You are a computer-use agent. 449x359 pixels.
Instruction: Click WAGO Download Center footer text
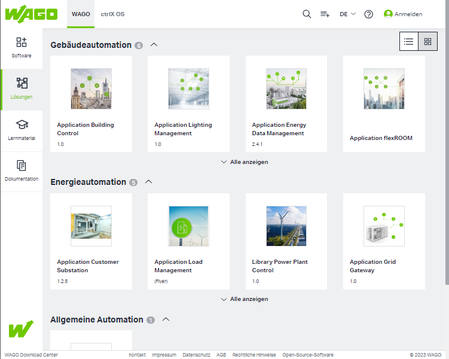click(x=31, y=355)
